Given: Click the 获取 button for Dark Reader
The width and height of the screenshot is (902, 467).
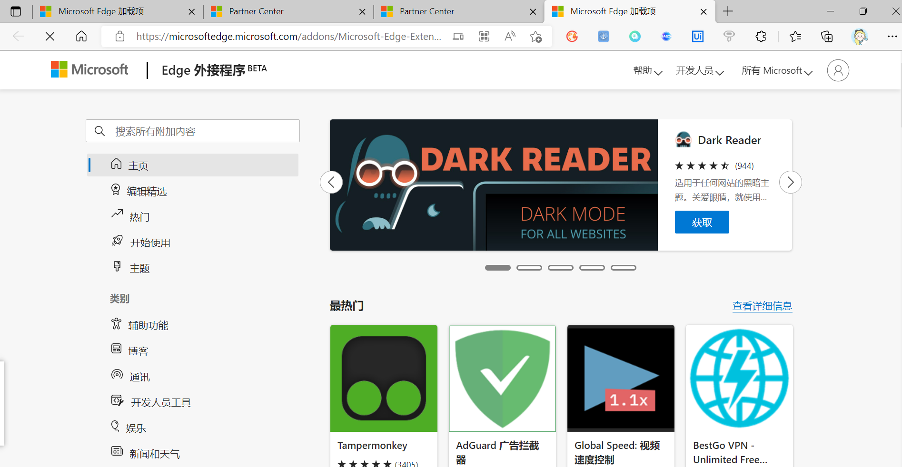Looking at the screenshot, I should [x=702, y=222].
